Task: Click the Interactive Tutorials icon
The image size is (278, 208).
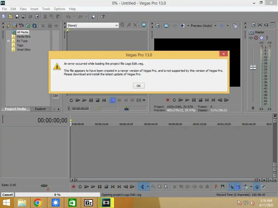Action: coord(93,17)
